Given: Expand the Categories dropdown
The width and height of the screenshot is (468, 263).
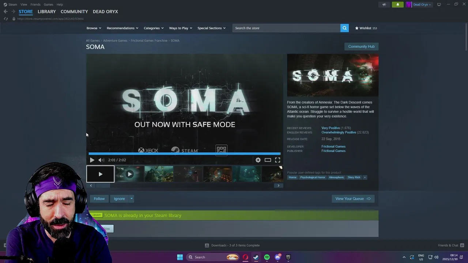Looking at the screenshot, I should tap(154, 28).
